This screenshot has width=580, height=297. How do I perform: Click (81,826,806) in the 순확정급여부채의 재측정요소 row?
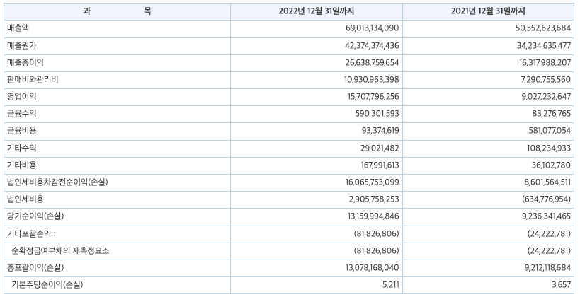[x=376, y=250]
